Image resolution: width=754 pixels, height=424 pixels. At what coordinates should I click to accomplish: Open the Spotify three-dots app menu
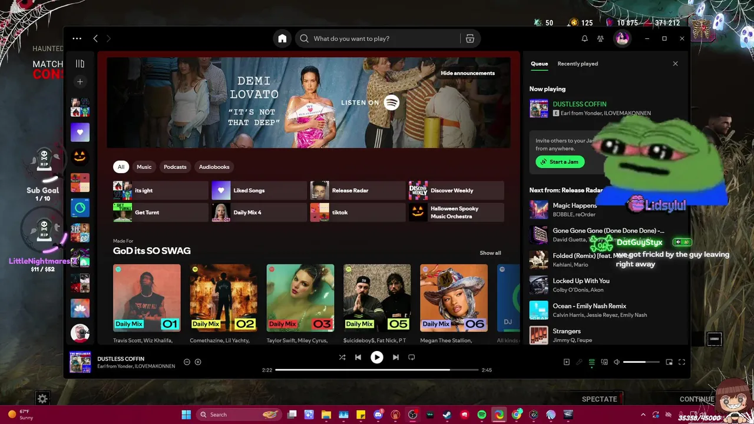(77, 38)
